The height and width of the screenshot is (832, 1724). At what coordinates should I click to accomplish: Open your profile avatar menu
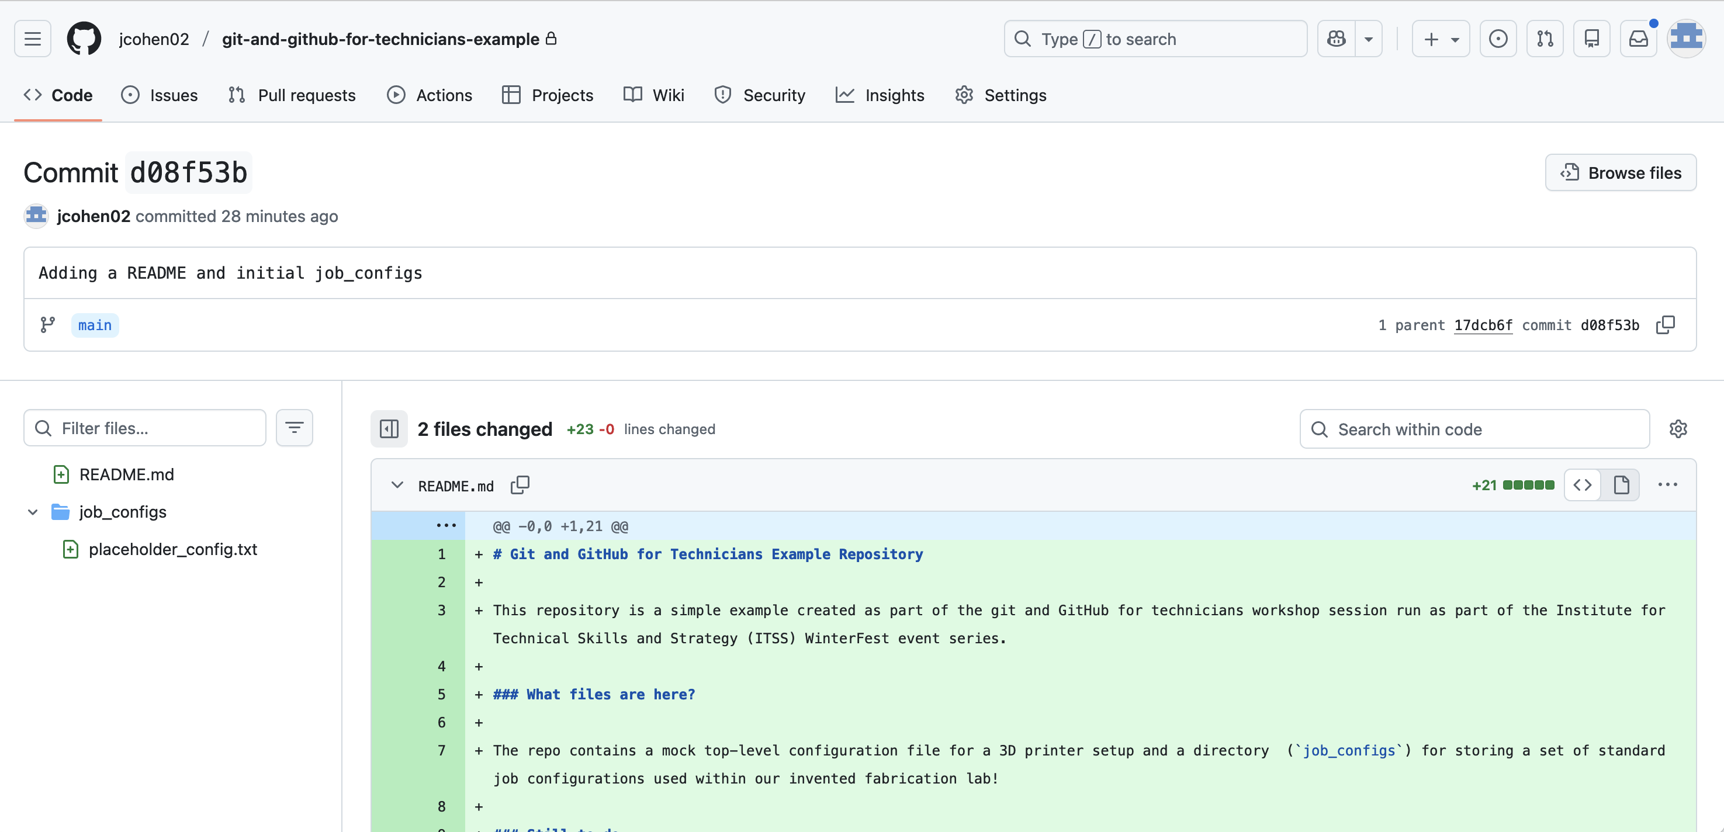[1687, 38]
